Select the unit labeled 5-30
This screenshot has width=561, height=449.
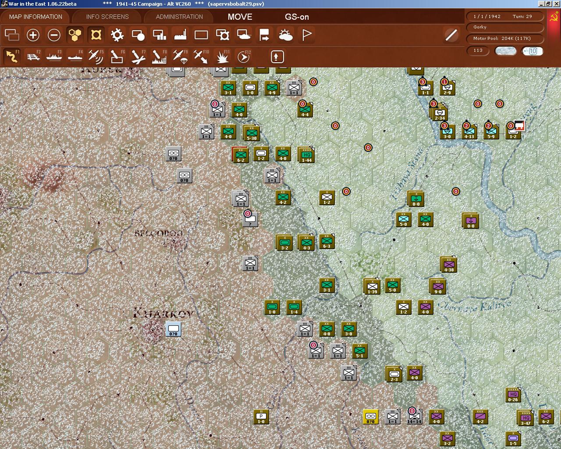point(251,132)
